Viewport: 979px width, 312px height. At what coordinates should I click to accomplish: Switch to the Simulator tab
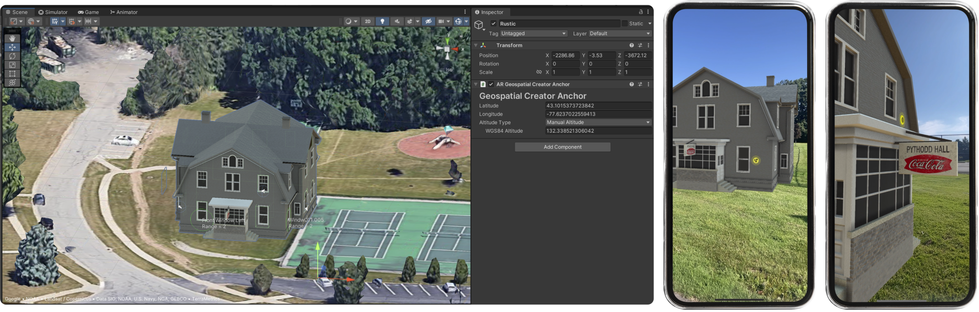click(53, 12)
